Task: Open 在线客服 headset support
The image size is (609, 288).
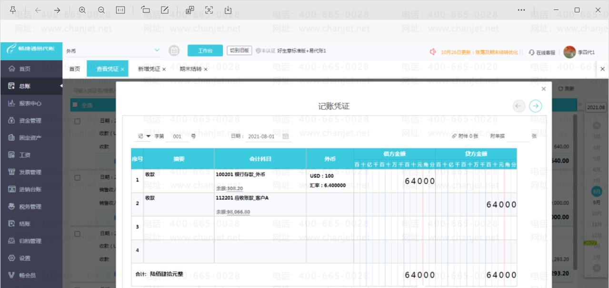Action: [542, 52]
